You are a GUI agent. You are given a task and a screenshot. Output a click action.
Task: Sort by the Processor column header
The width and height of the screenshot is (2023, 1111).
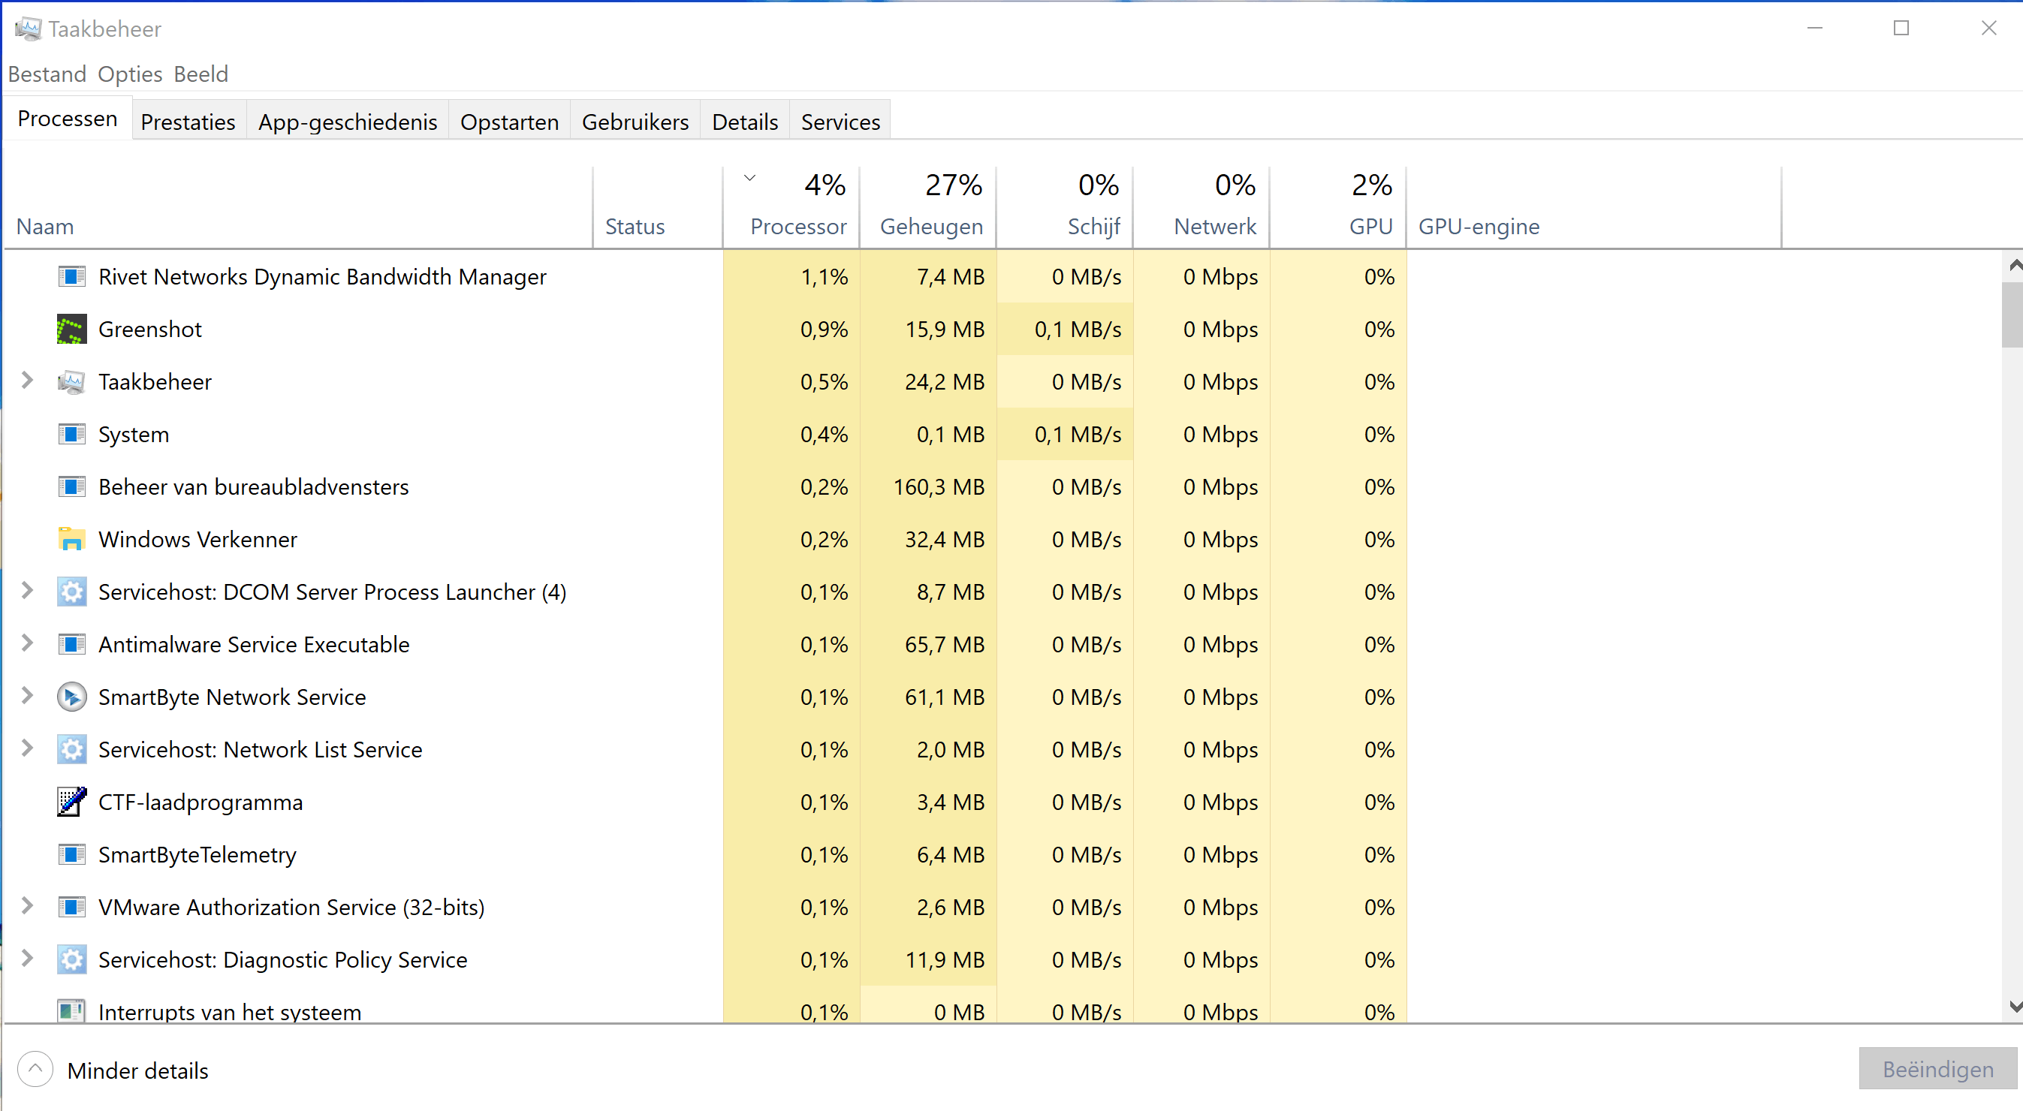(791, 208)
